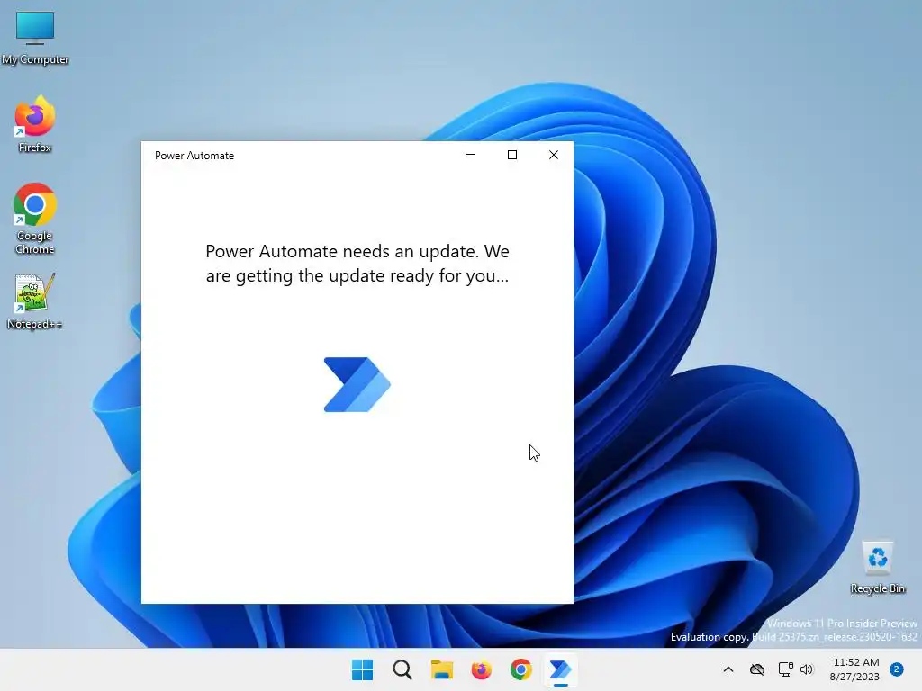Launch Chrome from the taskbar

click(521, 669)
